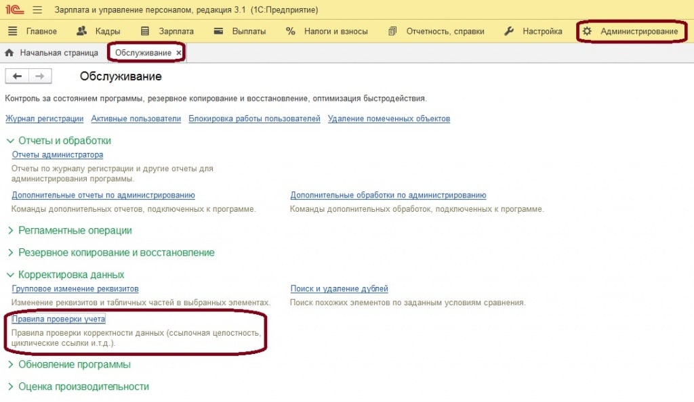Open Администрирование section with gear icon
This screenshot has height=402, width=694.
[x=631, y=31]
